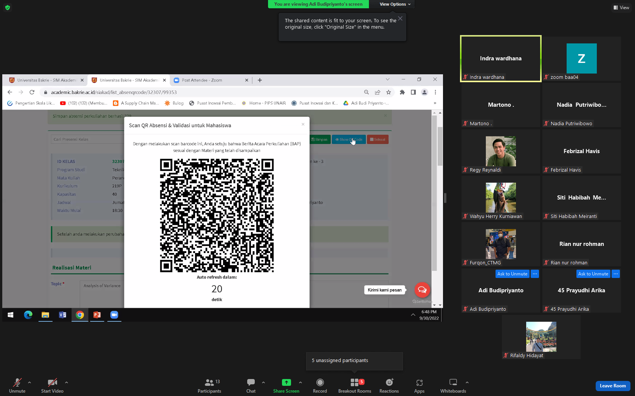This screenshot has width=635, height=396.
Task: Open a new browser tab
Action: 260,80
